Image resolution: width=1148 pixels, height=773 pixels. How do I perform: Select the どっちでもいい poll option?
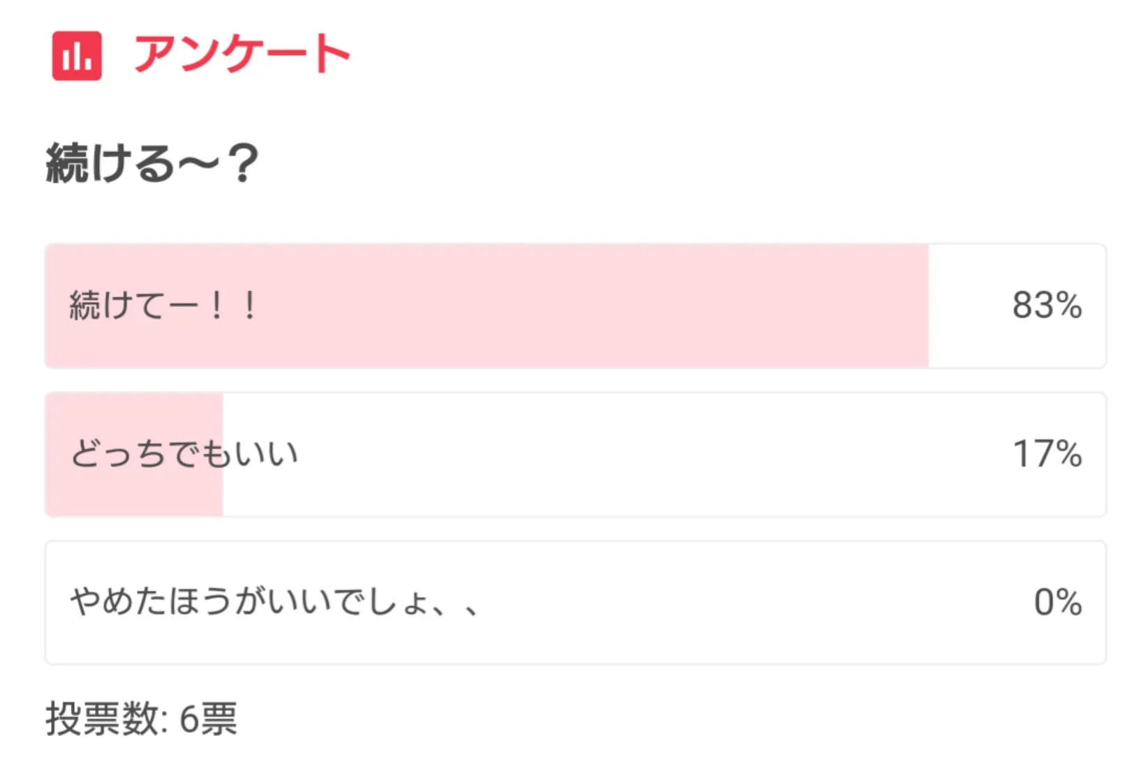[184, 454]
